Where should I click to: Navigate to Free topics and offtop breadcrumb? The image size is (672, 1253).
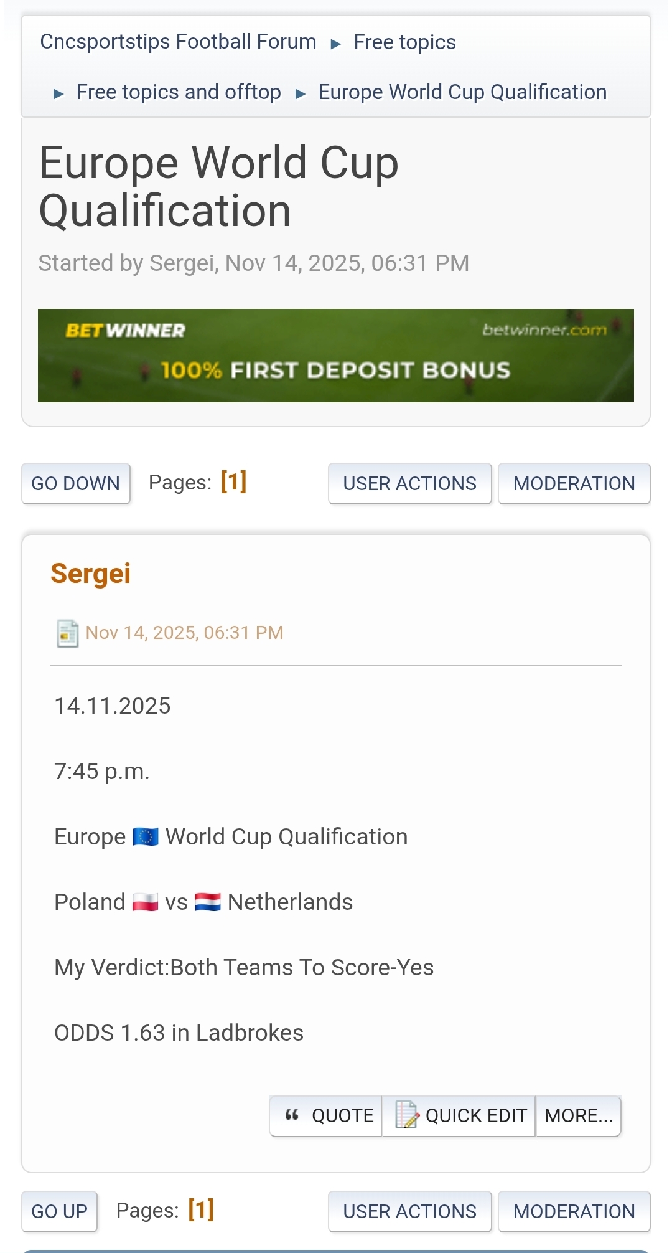pyautogui.click(x=179, y=92)
